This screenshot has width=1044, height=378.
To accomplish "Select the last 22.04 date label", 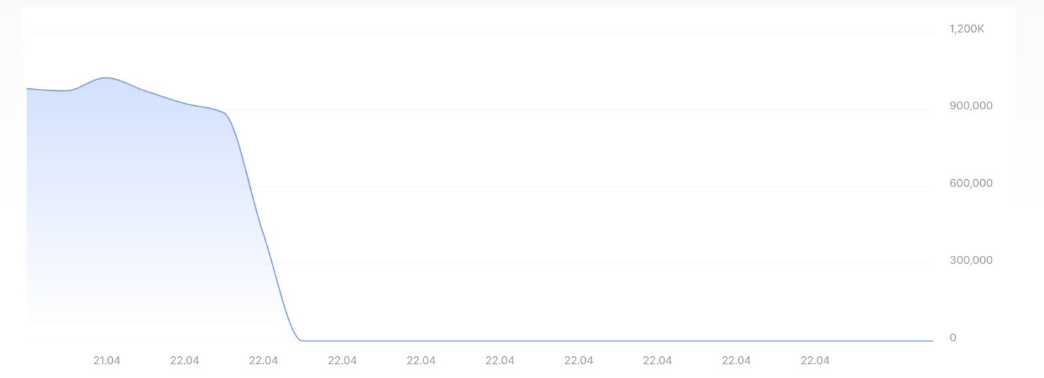I will tap(816, 361).
